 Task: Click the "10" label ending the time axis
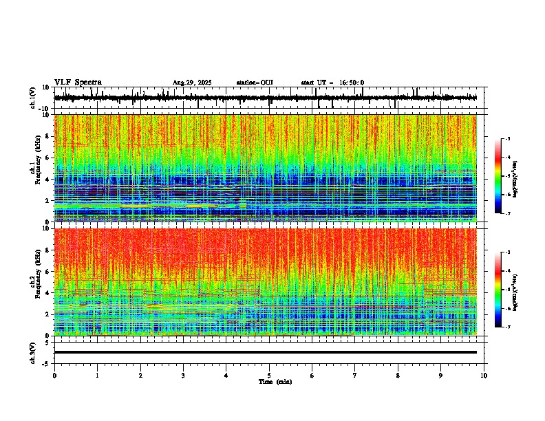click(484, 376)
